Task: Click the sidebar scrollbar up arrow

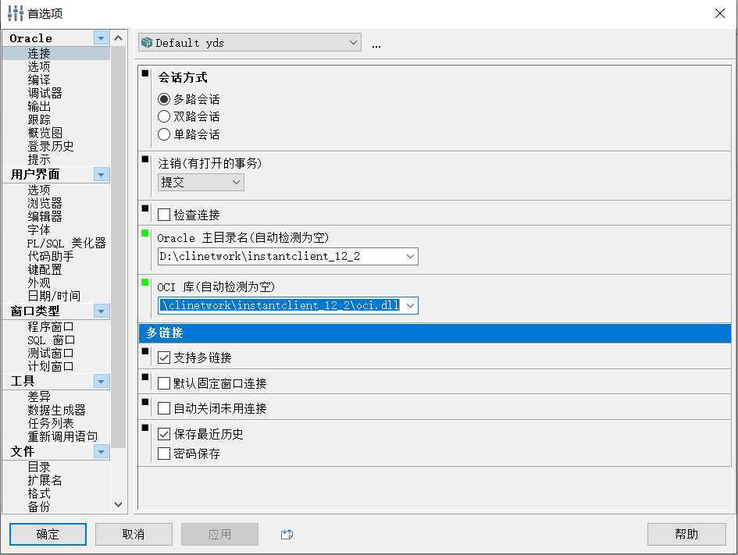Action: [x=119, y=38]
